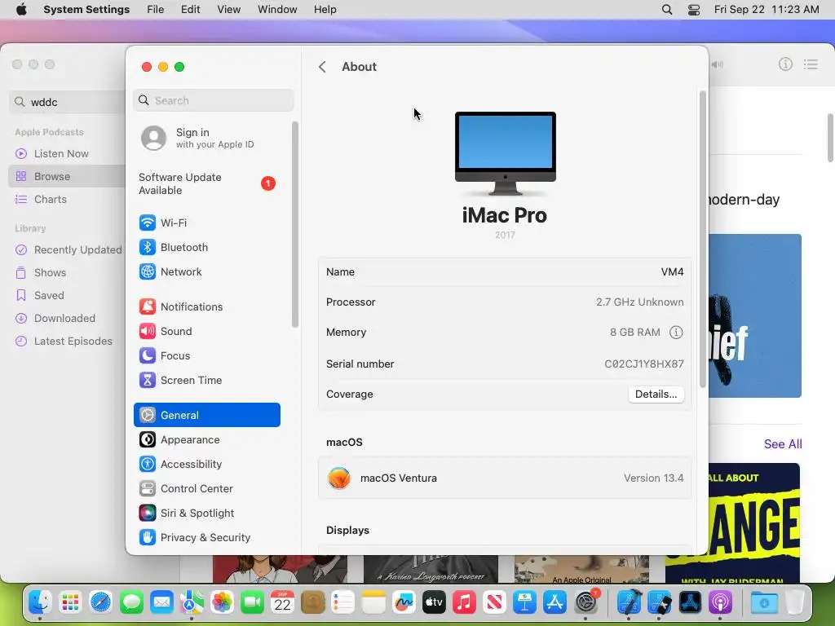Open the View menu
835x626 pixels.
(228, 10)
